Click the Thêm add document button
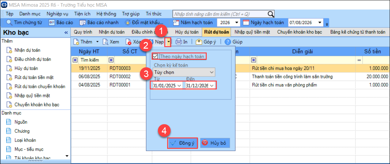Image resolution: width=390 pixels, height=164 pixels. [x=83, y=42]
